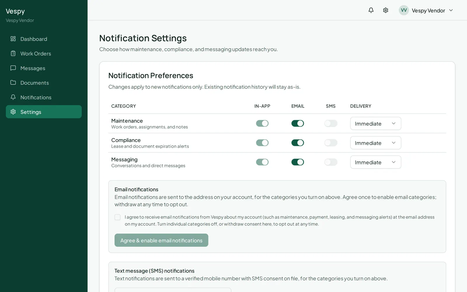This screenshot has height=292, width=467.
Task: Click the Settings gear icon in sidebar
Action: point(13,112)
